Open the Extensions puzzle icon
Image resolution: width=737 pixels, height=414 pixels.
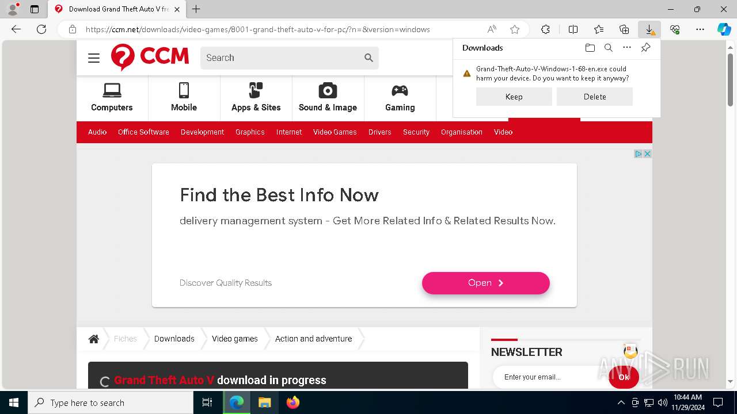[545, 29]
